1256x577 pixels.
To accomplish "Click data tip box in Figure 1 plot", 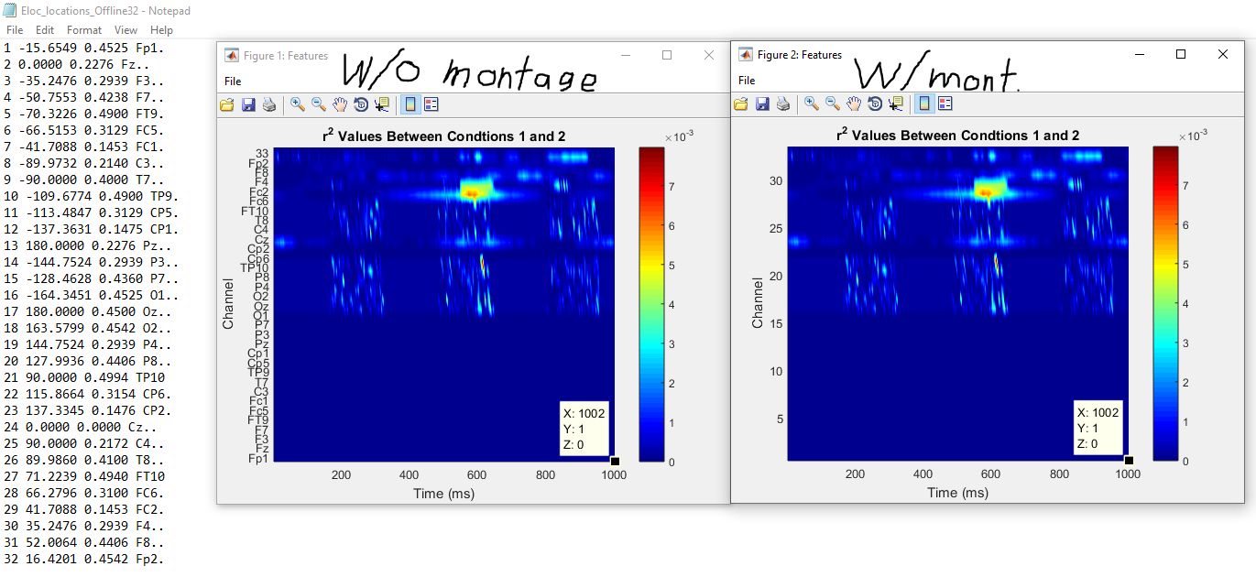I will point(584,429).
